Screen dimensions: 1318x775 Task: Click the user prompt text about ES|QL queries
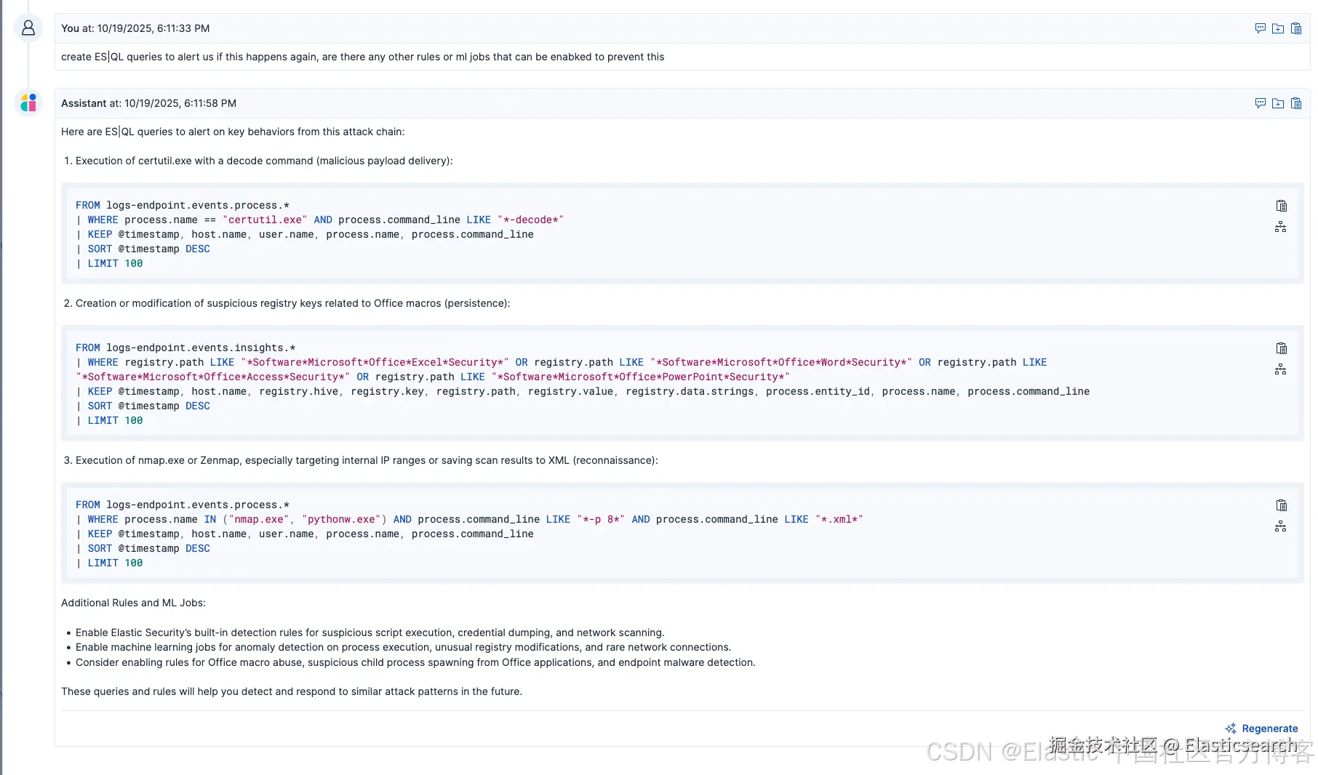point(362,57)
